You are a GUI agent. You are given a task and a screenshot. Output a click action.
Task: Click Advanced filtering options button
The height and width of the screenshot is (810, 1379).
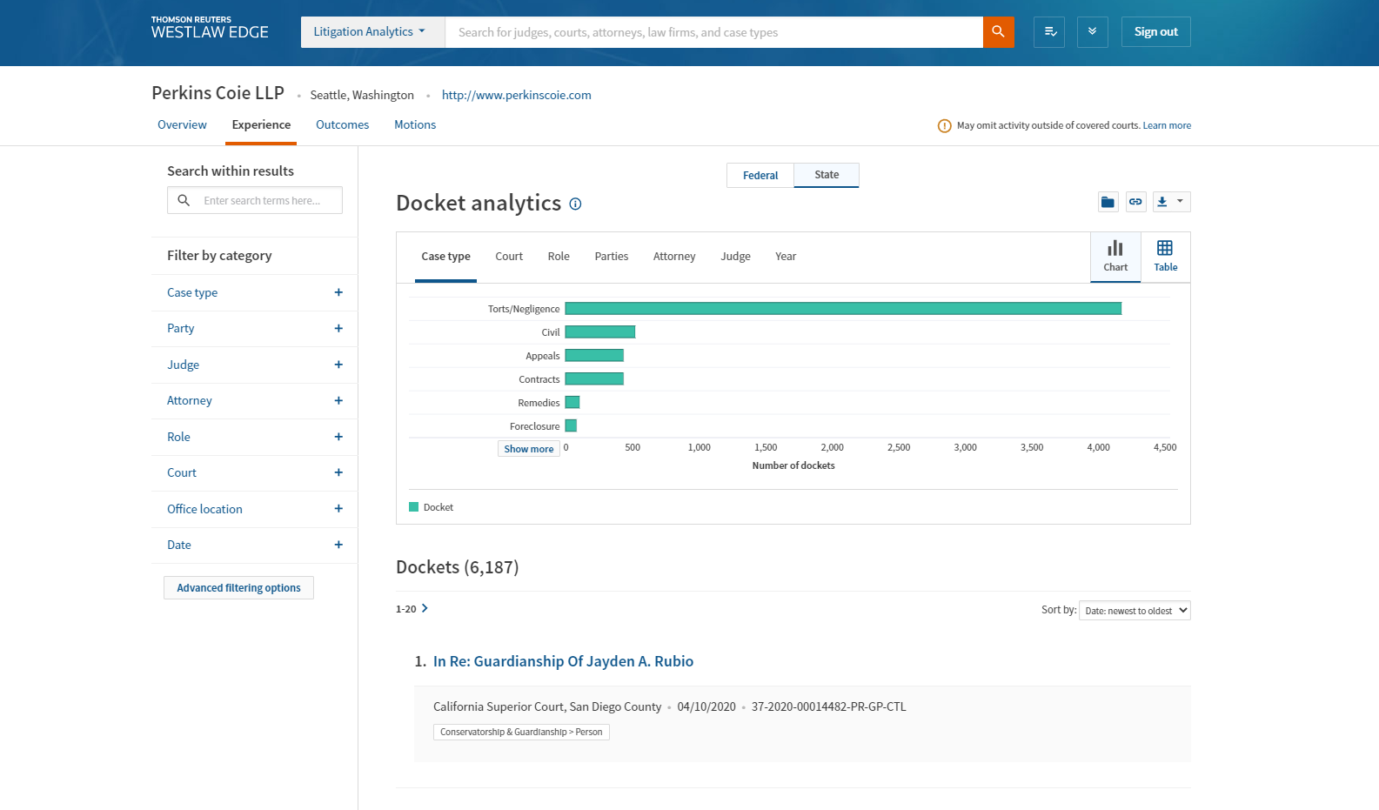pos(238,588)
